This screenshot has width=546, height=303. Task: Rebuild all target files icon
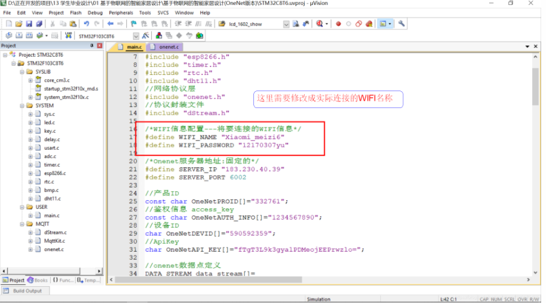[x=29, y=36]
